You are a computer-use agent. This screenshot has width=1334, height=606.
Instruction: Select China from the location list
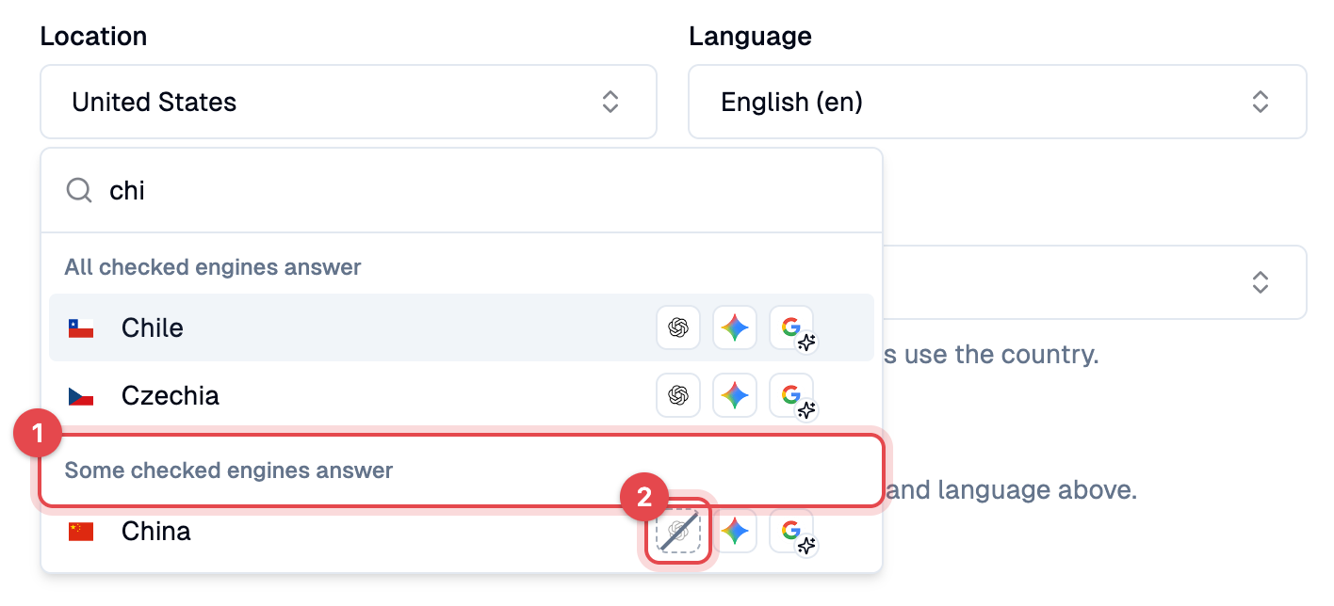pos(462,532)
